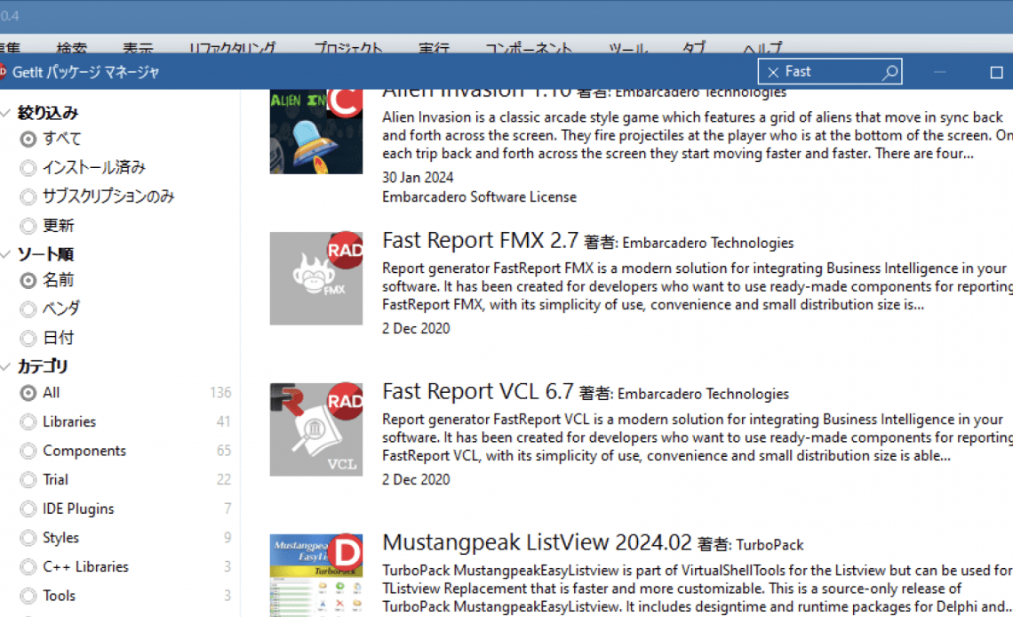Select Styles category radio button
Image resolution: width=1013 pixels, height=617 pixels.
[x=28, y=538]
